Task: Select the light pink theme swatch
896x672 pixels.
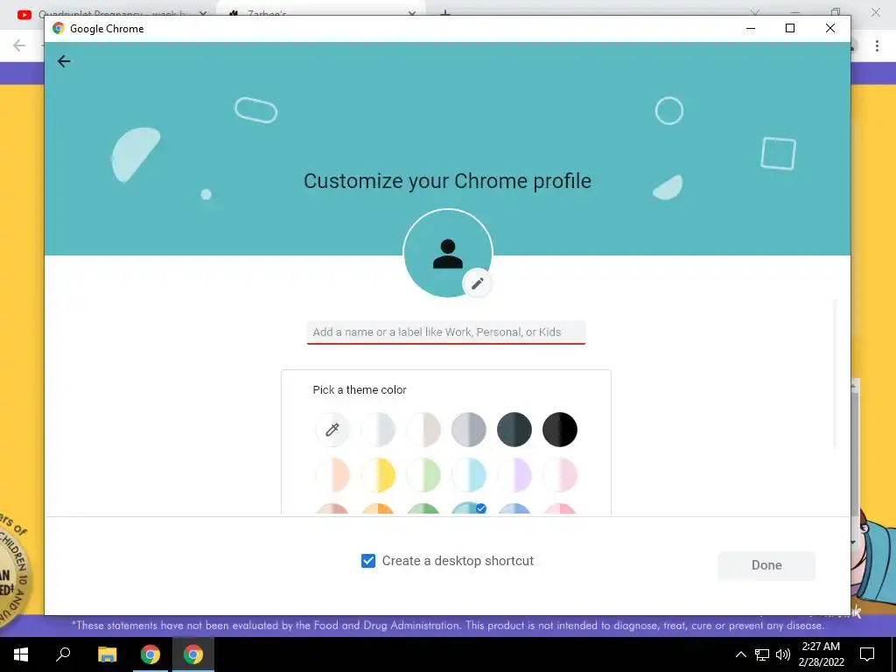Action: point(560,475)
